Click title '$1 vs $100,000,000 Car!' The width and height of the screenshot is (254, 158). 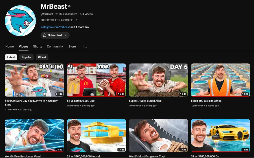click(x=205, y=156)
